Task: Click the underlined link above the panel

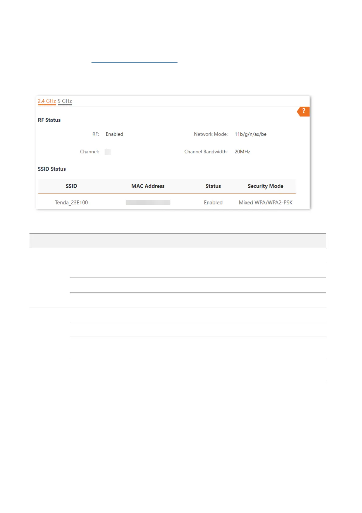Action: (x=134, y=60)
